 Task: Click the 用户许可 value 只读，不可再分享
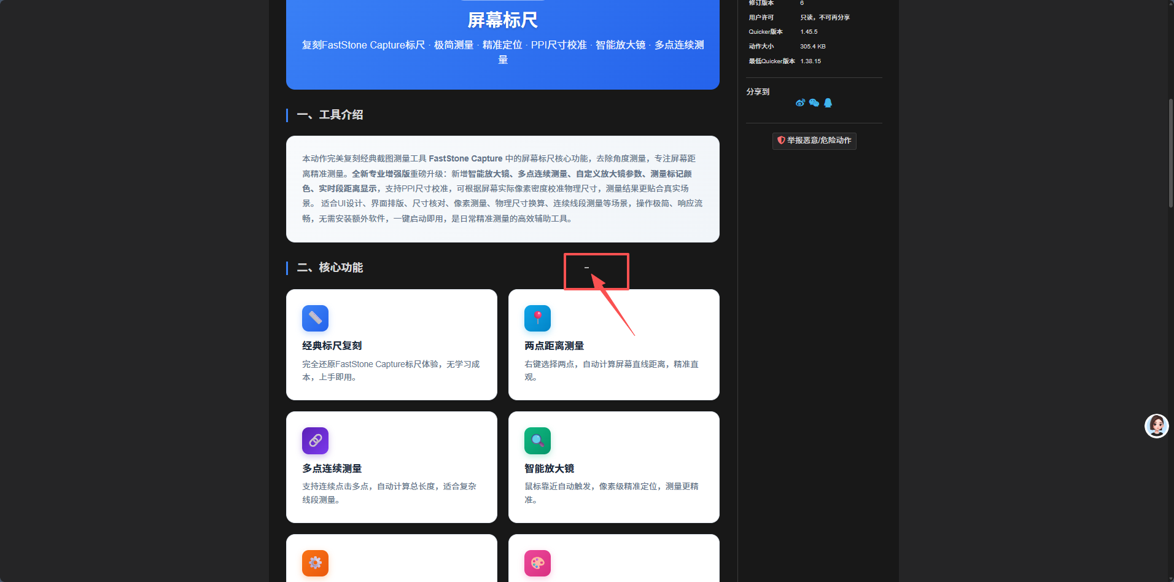click(825, 17)
